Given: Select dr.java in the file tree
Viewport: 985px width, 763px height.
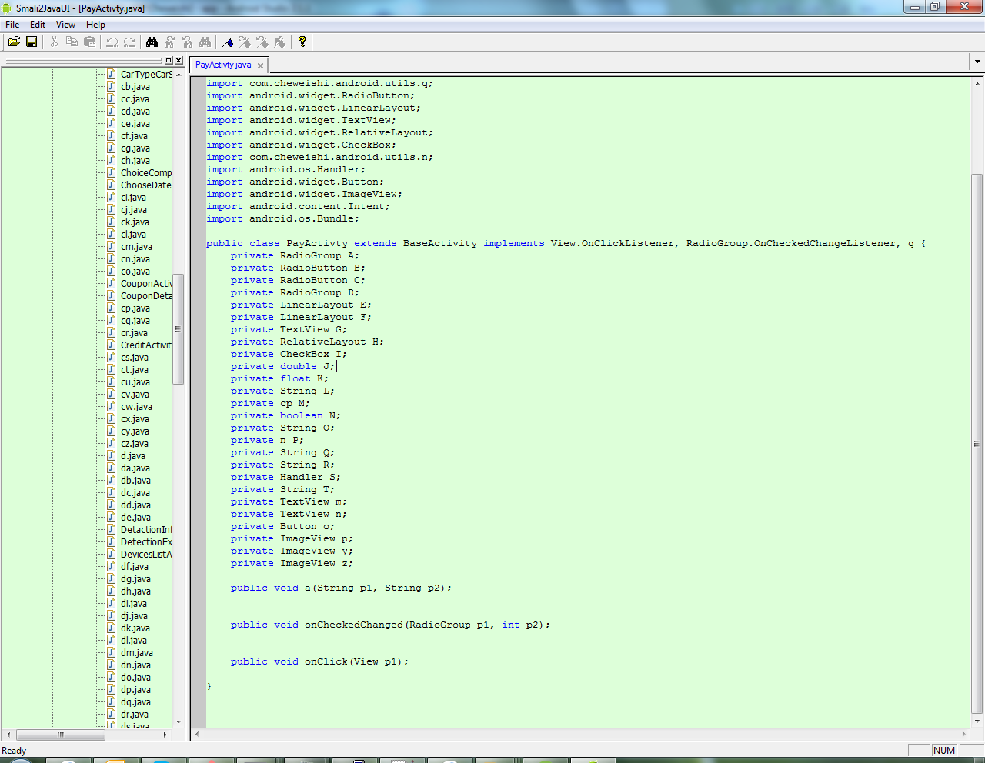Looking at the screenshot, I should pyautogui.click(x=134, y=715).
